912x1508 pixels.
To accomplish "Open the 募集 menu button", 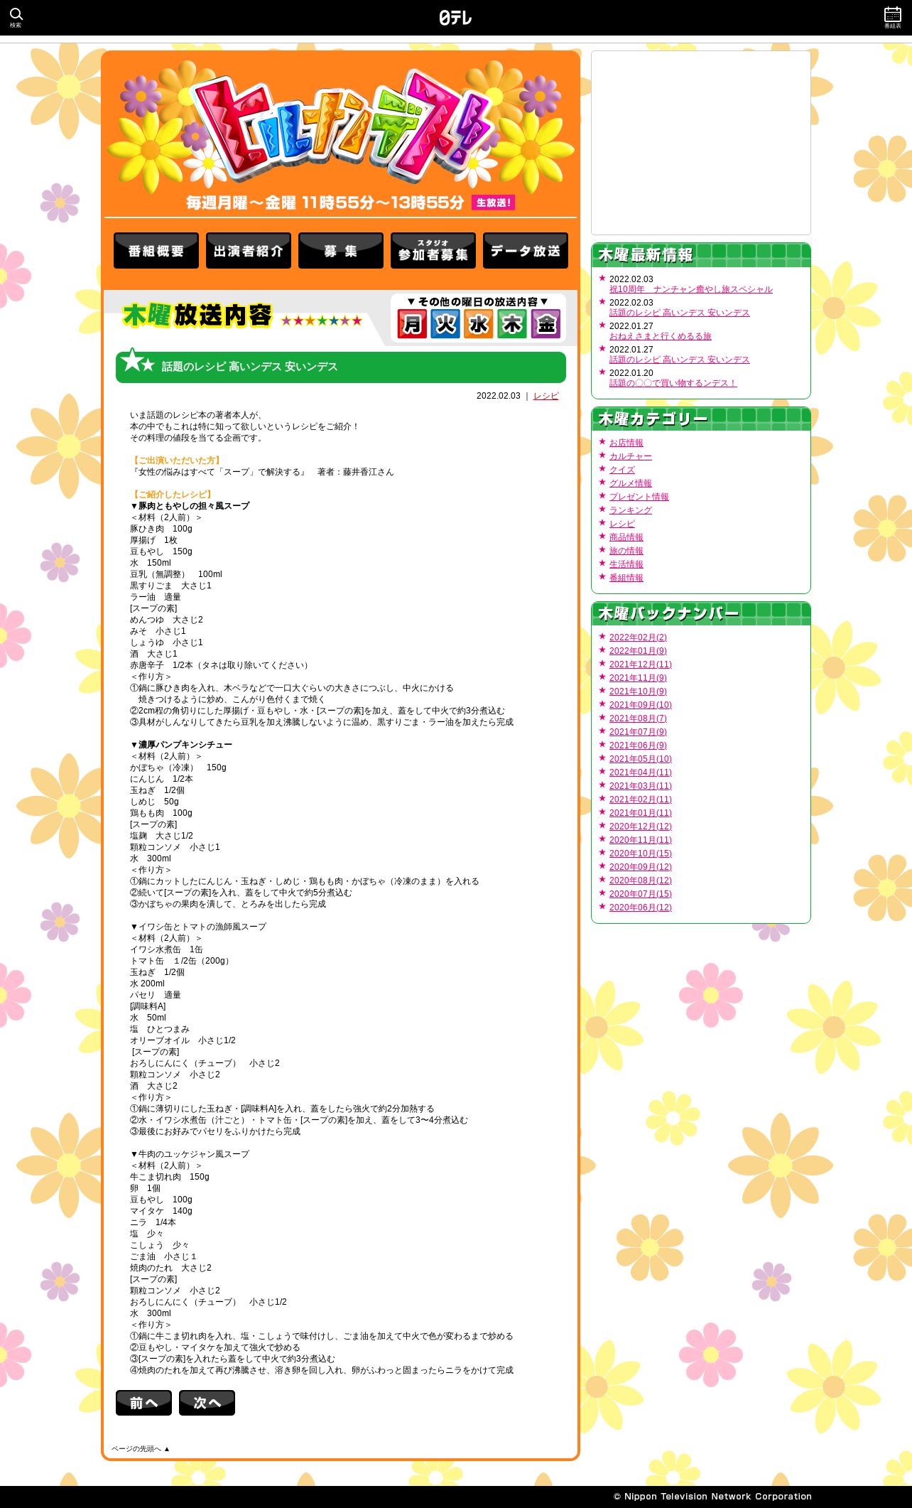I will 341,251.
